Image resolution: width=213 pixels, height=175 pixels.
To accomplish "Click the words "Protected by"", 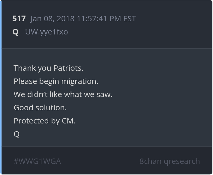I will [37, 121].
